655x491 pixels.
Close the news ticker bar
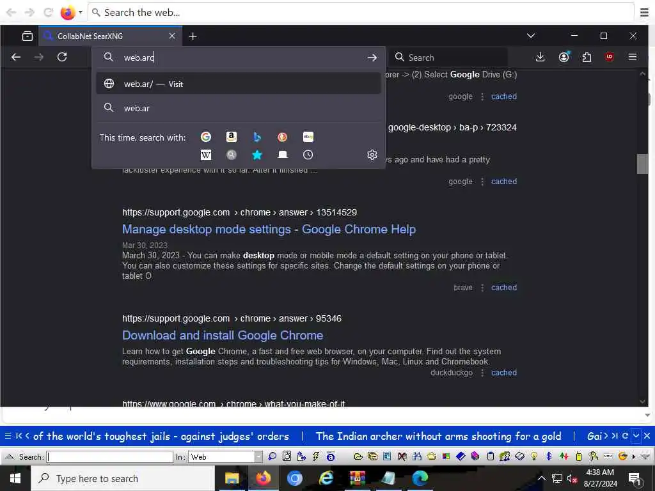647,436
